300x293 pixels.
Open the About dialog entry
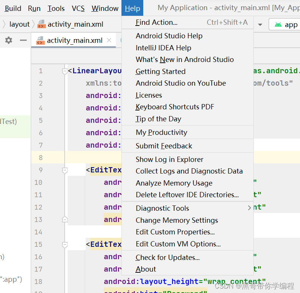point(188,269)
